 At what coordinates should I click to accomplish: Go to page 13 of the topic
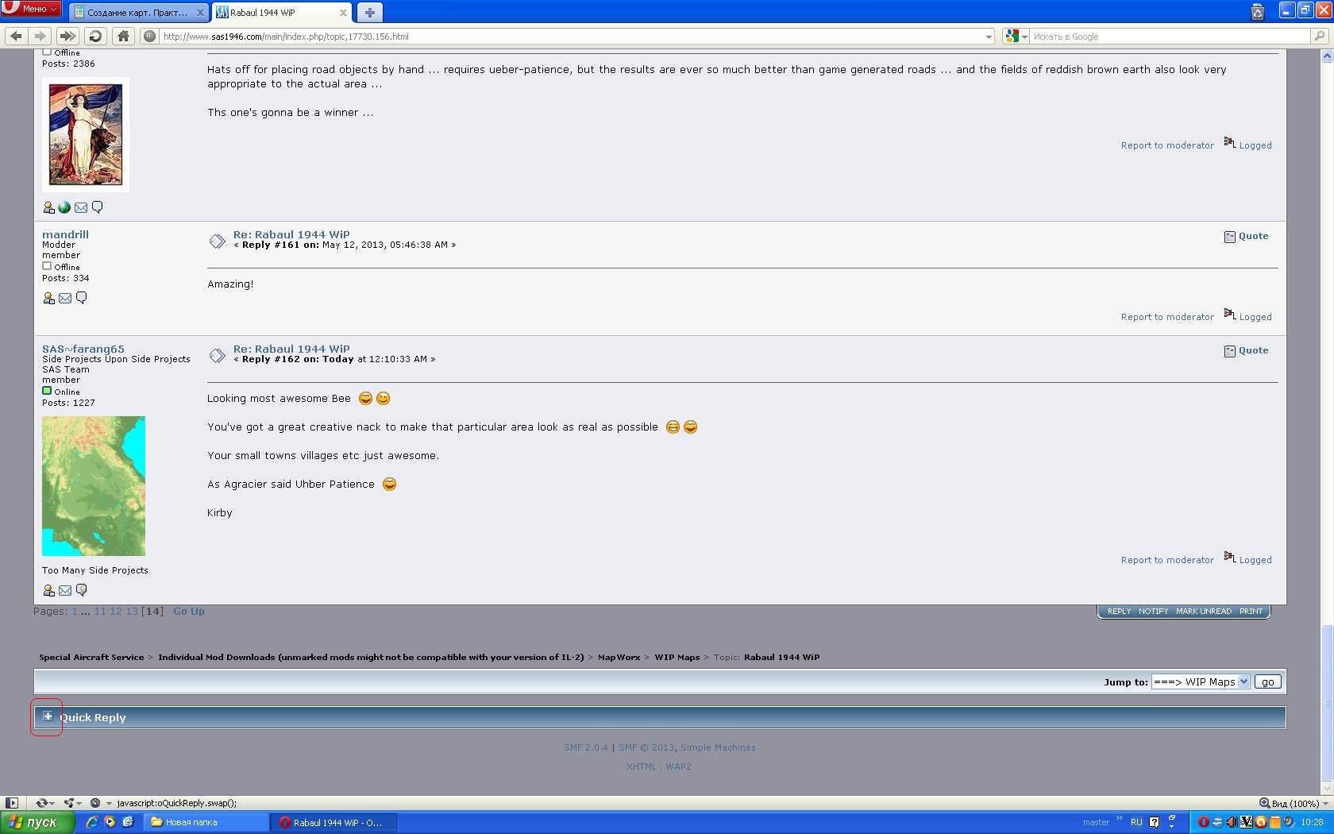[x=132, y=612]
